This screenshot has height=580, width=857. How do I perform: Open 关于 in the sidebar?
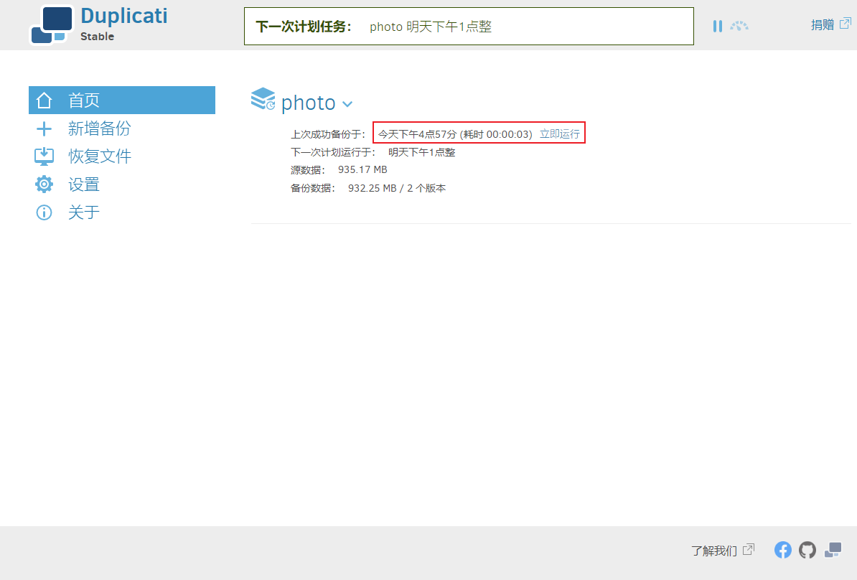click(x=84, y=212)
